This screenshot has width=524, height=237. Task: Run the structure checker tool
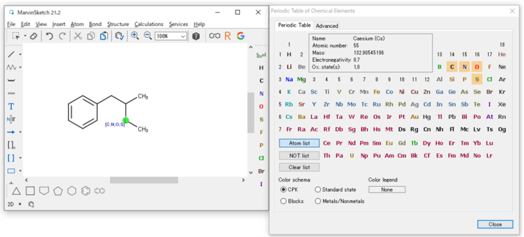tap(120, 36)
